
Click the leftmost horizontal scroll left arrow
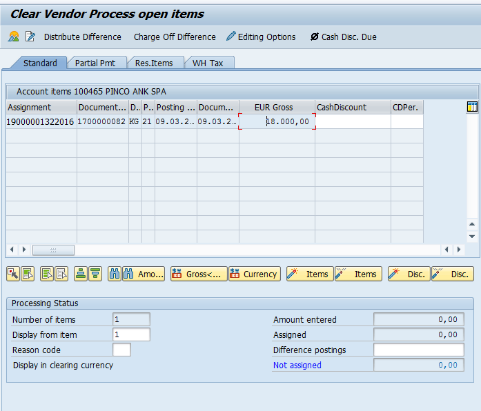pyautogui.click(x=12, y=250)
